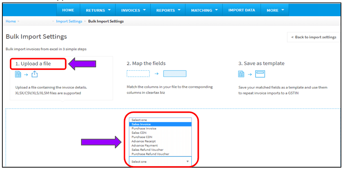Open the Reports dropdown in the navbar

168,10
